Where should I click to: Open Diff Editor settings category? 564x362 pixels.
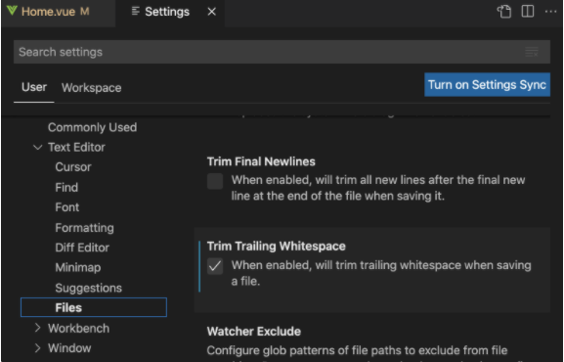point(82,248)
